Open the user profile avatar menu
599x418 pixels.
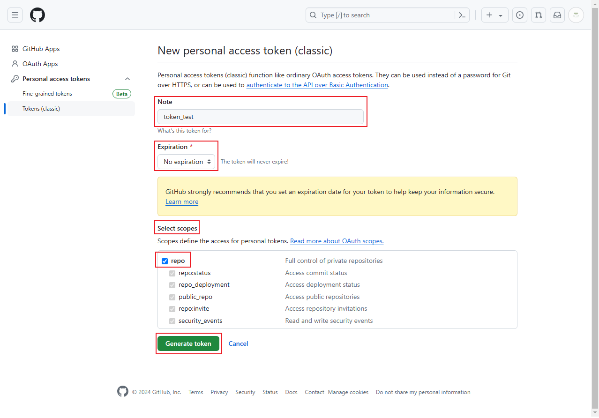pos(576,15)
